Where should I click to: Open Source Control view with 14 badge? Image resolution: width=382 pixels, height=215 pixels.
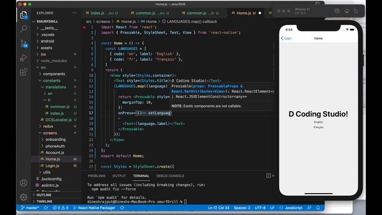point(24,44)
